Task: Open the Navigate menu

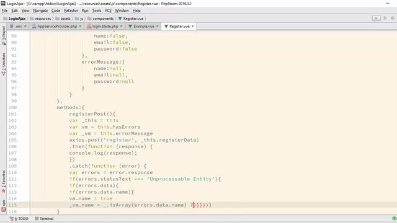Action: pyautogui.click(x=40, y=11)
